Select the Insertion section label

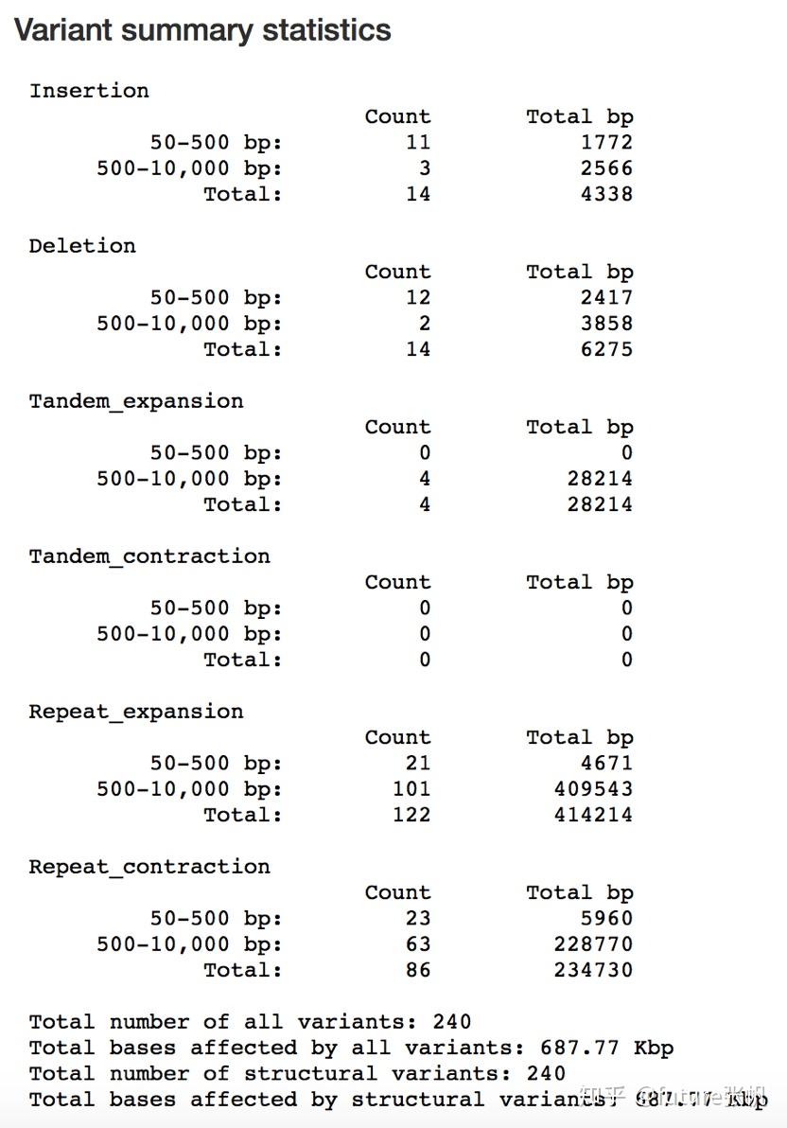89,91
